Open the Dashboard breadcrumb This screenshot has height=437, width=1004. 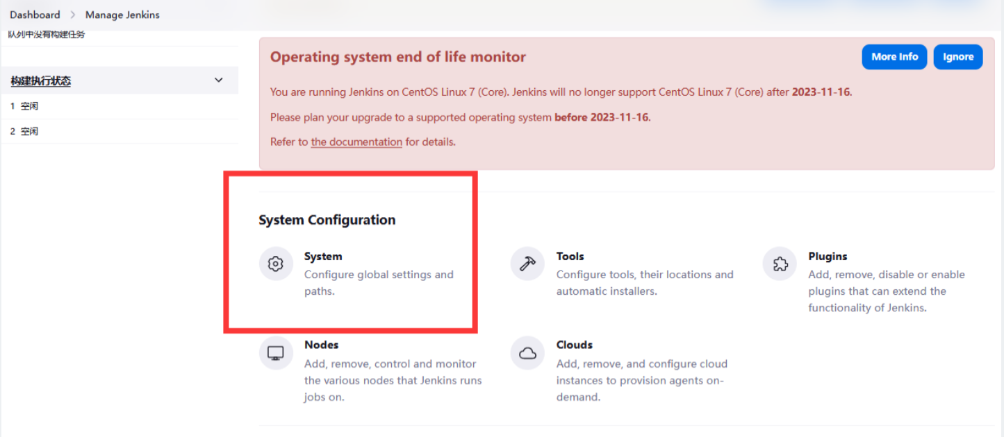(x=35, y=15)
